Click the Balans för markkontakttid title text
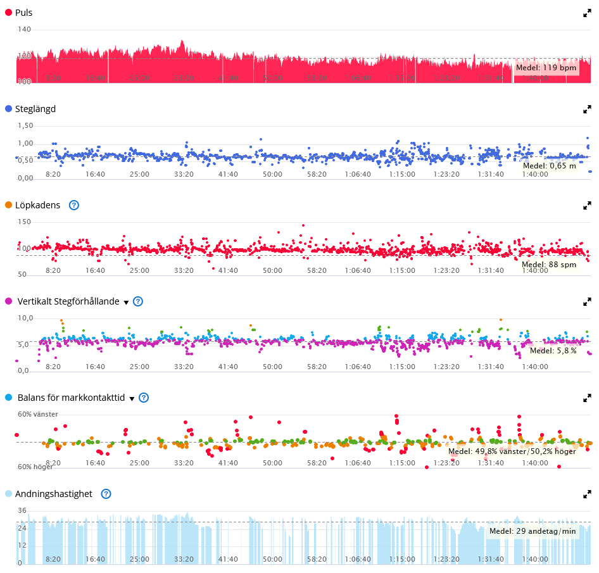 click(71, 398)
